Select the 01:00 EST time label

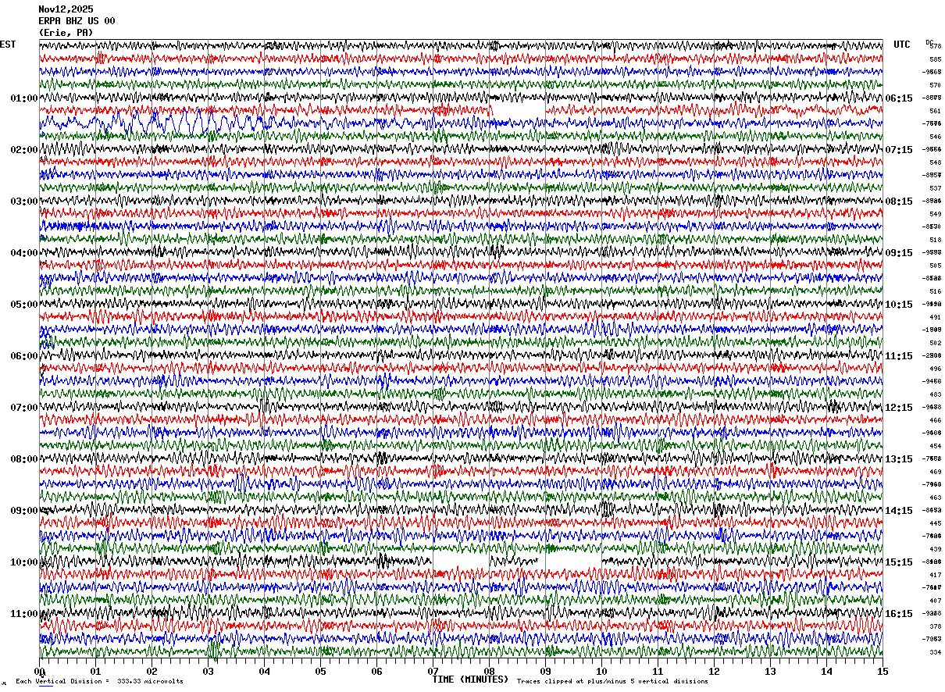click(x=23, y=98)
